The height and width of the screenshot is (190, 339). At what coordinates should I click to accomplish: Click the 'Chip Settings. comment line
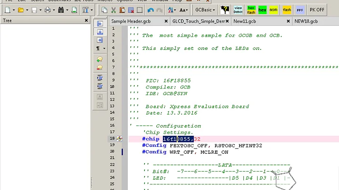(x=168, y=132)
